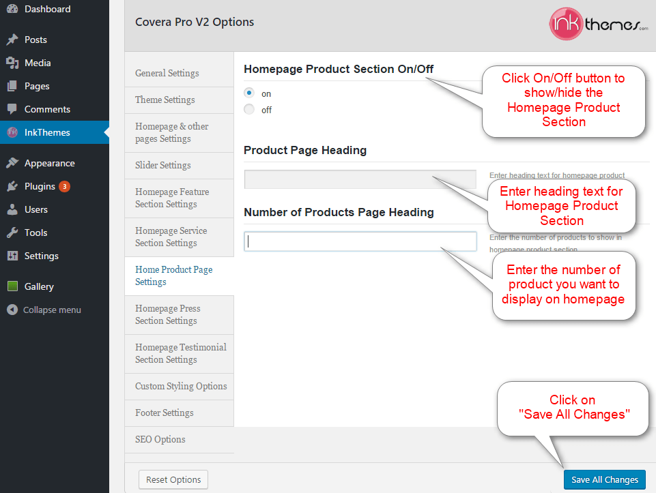The height and width of the screenshot is (493, 656).
Task: Click the Reset Options button
Action: (x=173, y=479)
